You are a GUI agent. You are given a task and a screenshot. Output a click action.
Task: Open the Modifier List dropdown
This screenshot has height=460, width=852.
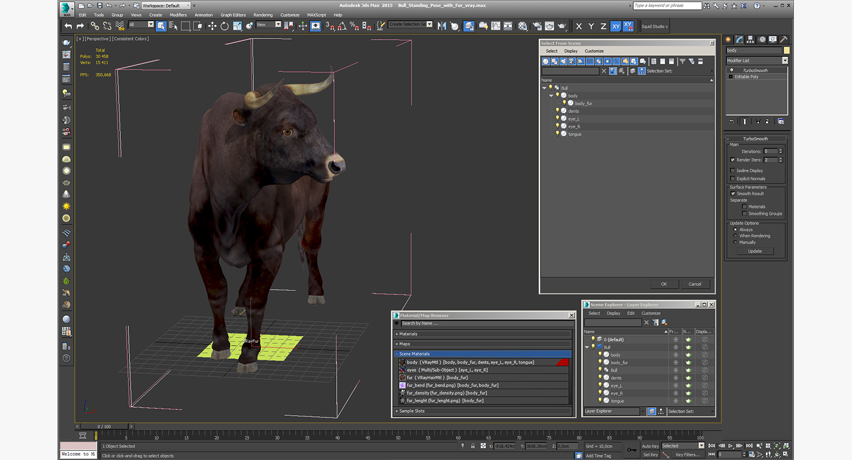[x=757, y=60]
